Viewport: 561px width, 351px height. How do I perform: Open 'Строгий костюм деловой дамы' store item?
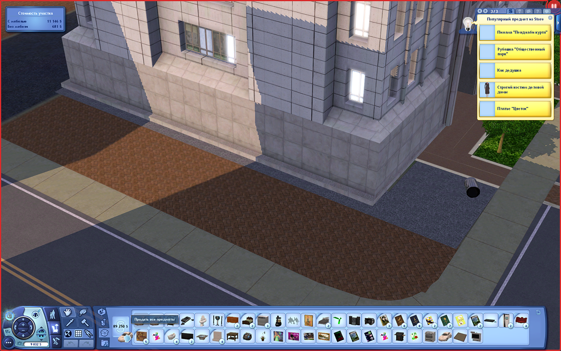514,89
